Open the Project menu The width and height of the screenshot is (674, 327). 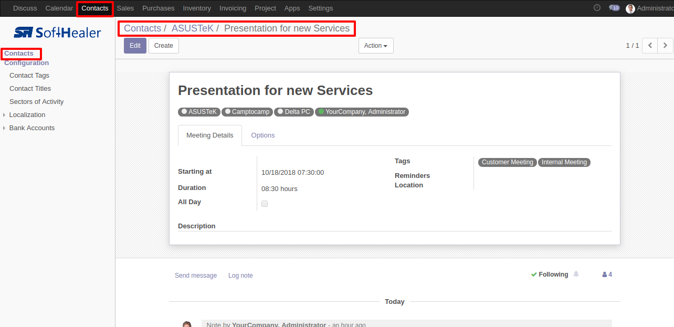(x=265, y=8)
